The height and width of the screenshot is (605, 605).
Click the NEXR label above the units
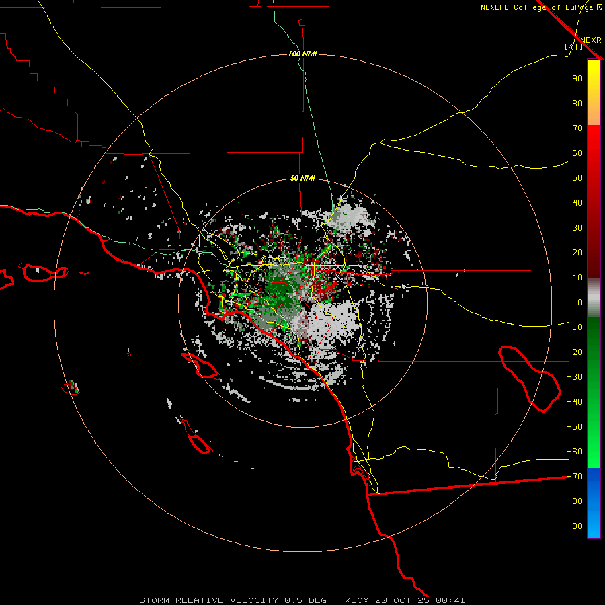coord(591,40)
